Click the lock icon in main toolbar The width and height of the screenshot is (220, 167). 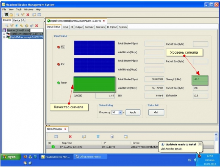pyautogui.click(x=11, y=15)
